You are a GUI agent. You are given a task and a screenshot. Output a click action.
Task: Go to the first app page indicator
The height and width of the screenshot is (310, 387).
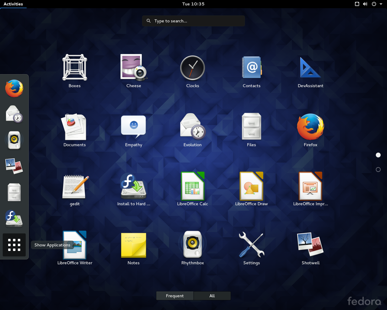coord(378,155)
